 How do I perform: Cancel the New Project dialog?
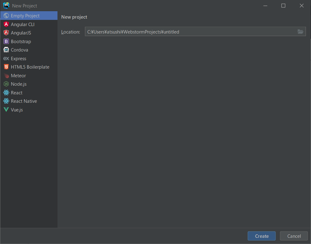point(294,236)
